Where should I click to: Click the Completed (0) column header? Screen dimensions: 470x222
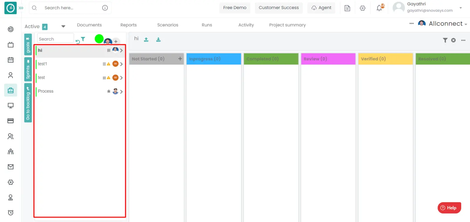pyautogui.click(x=271, y=59)
